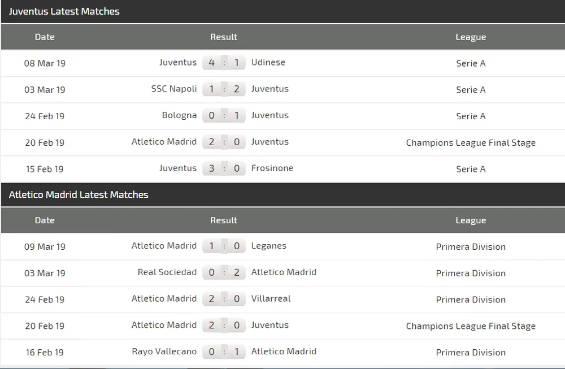Open the Leganes team link

point(268,246)
